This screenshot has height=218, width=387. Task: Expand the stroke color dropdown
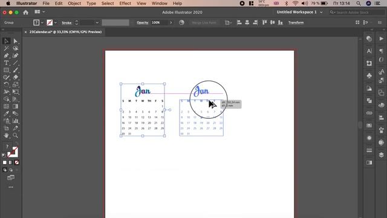56,22
